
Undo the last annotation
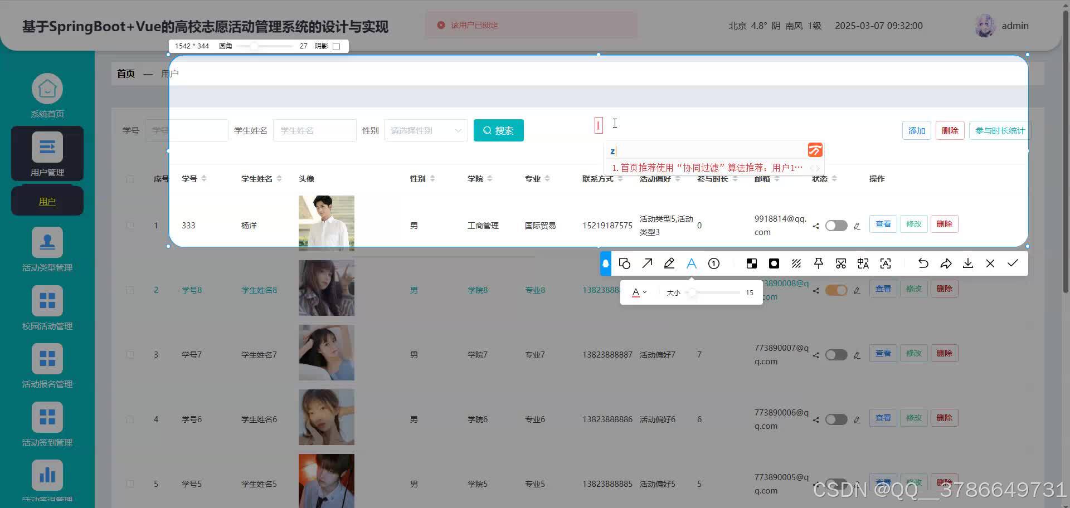[923, 263]
